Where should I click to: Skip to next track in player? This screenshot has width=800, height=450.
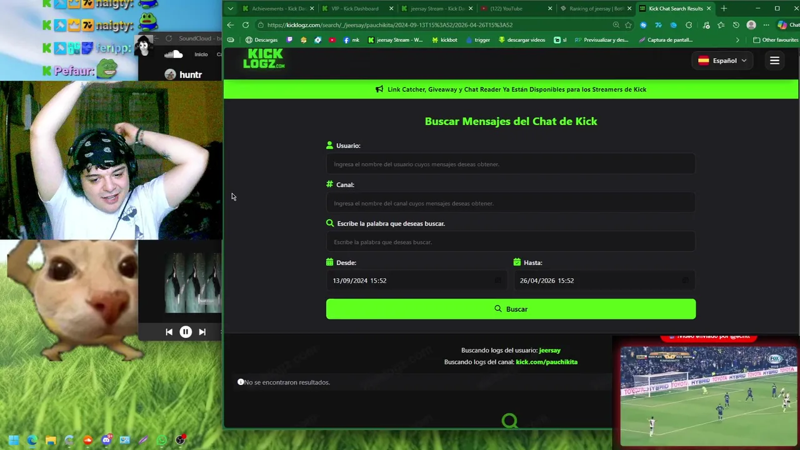click(x=202, y=332)
